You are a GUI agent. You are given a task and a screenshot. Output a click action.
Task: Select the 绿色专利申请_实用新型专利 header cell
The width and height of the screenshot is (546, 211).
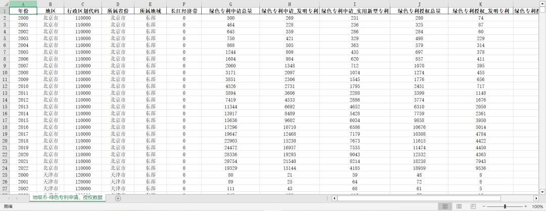click(x=354, y=11)
